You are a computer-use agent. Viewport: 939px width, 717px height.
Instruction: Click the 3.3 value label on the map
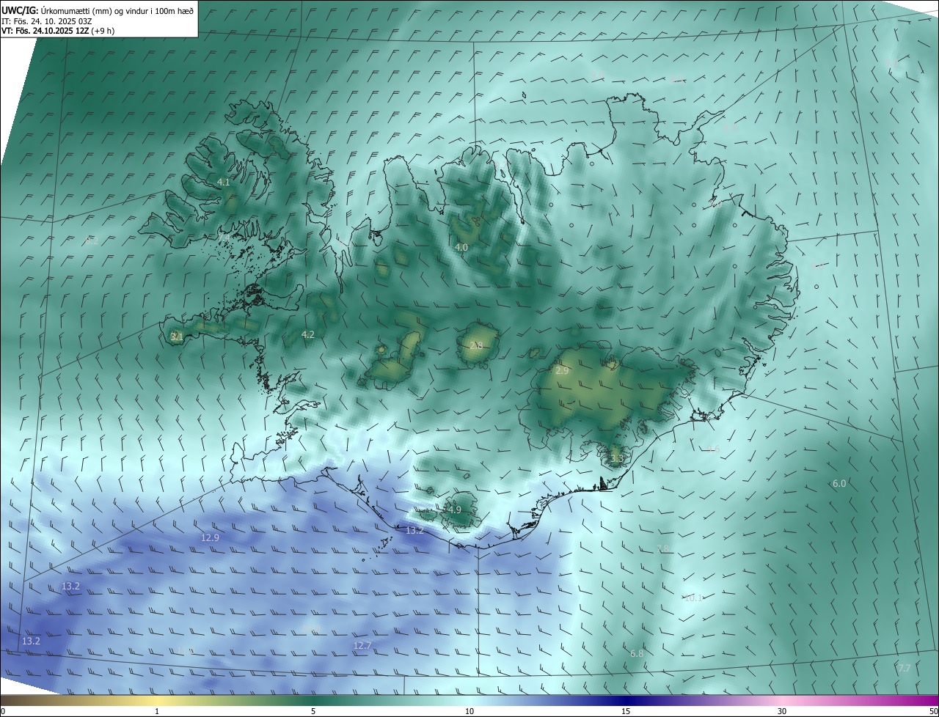[616, 459]
